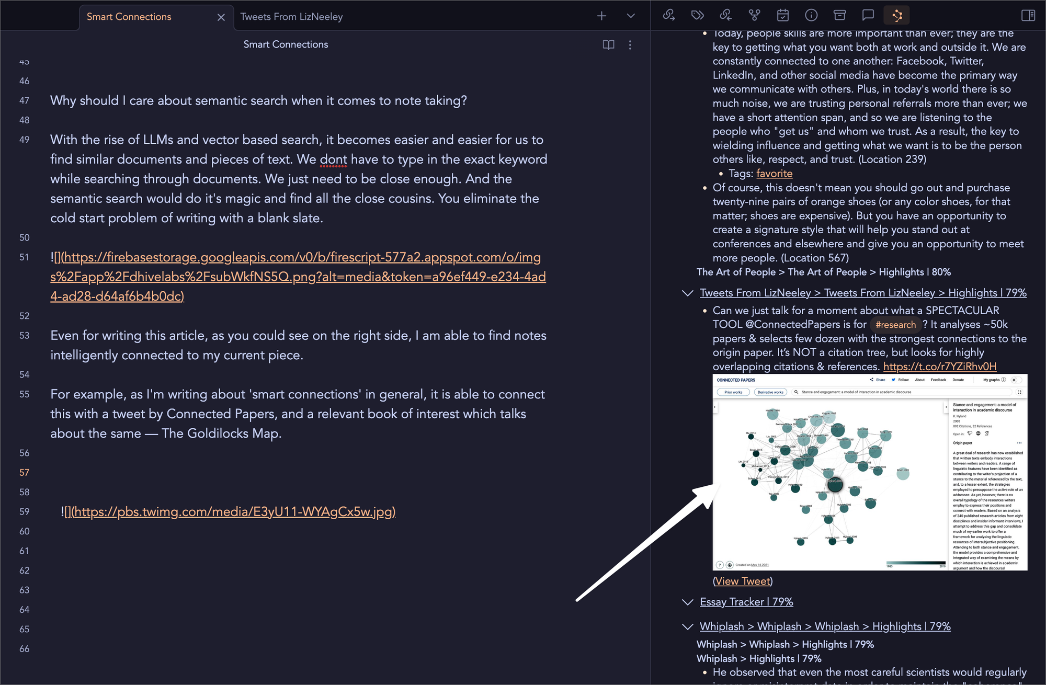Switch to Tweets From LizNeeley tab

click(291, 17)
